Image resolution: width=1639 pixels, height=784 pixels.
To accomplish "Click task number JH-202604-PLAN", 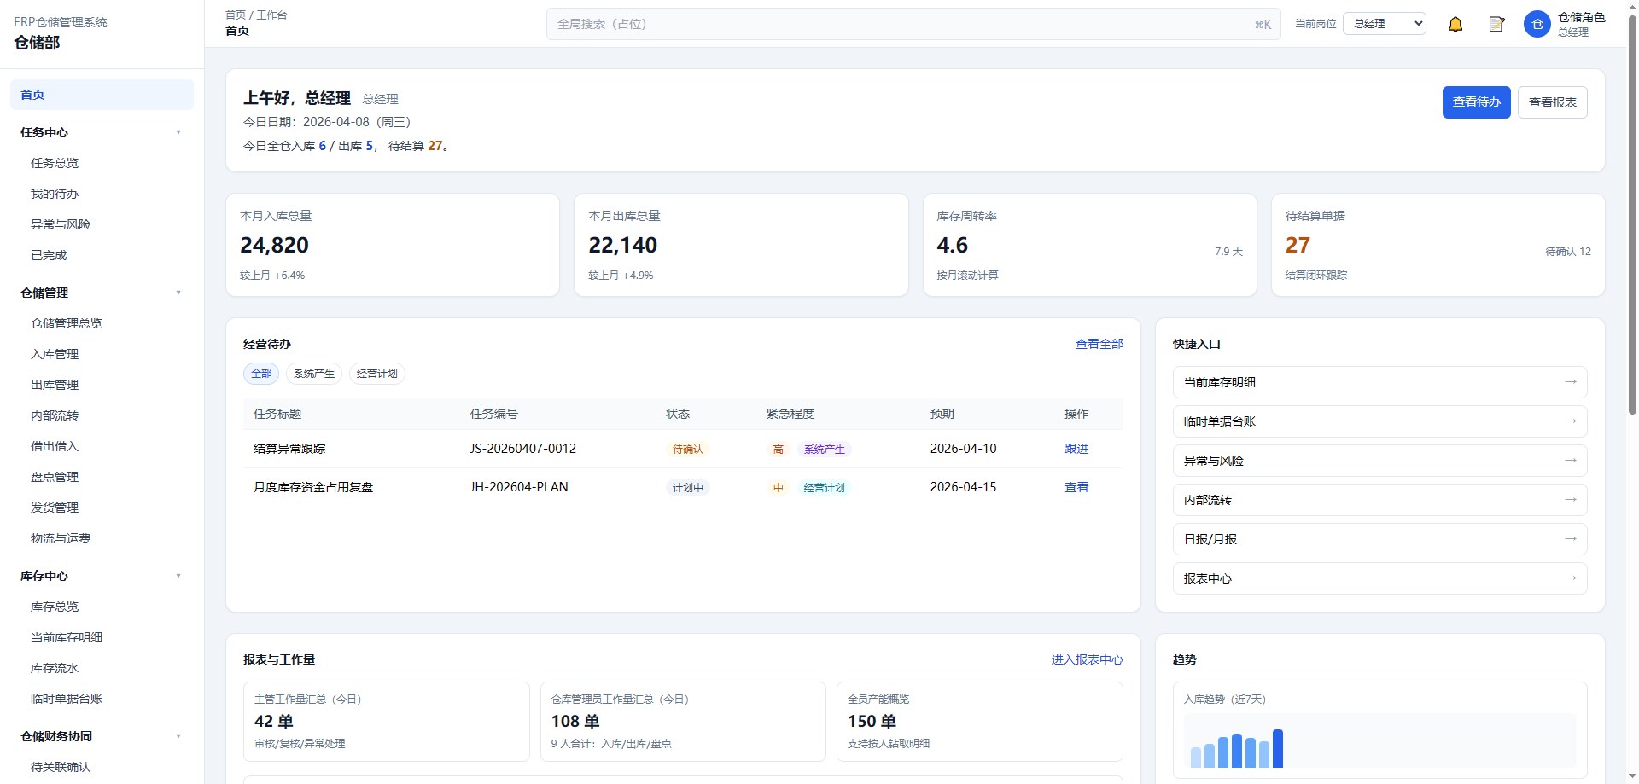I will [x=518, y=487].
